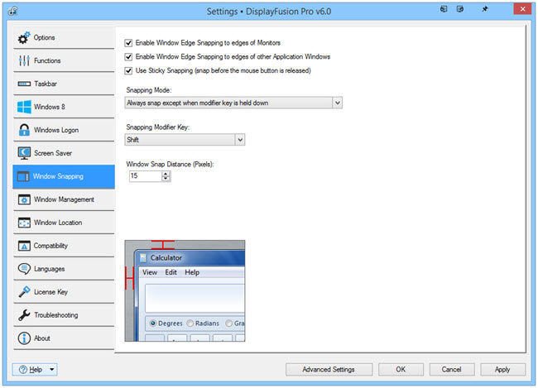Screen dimensions: 538x388
Task: Open the Screen Saver page
Action: [64, 153]
